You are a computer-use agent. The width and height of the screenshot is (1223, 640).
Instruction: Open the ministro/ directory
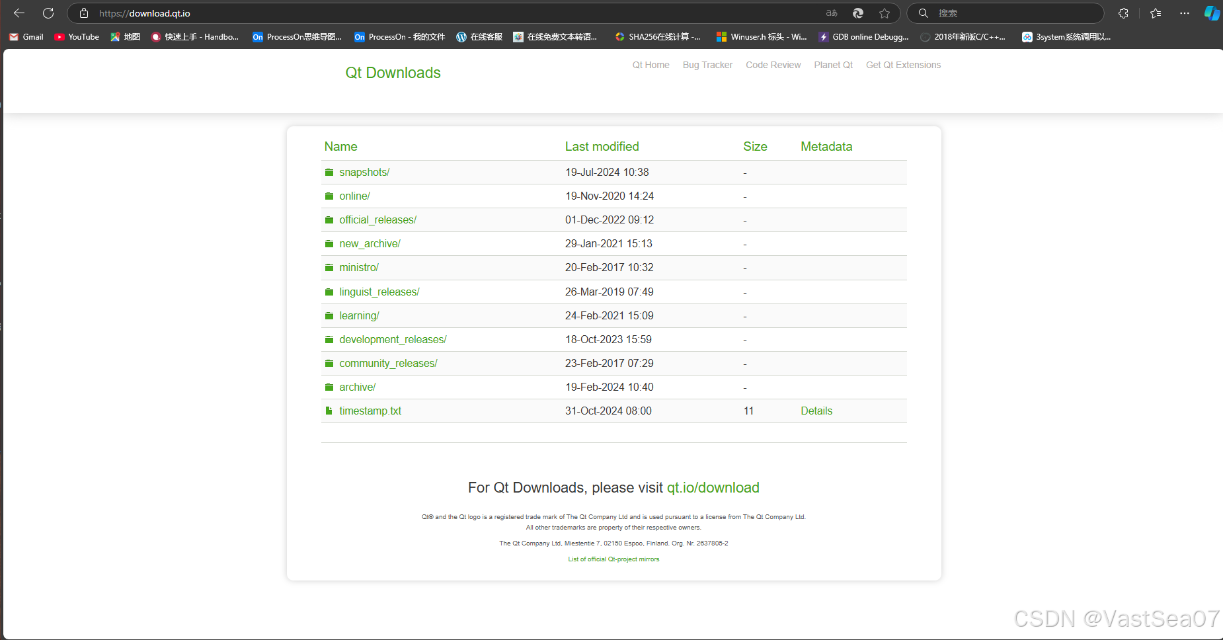pos(359,267)
